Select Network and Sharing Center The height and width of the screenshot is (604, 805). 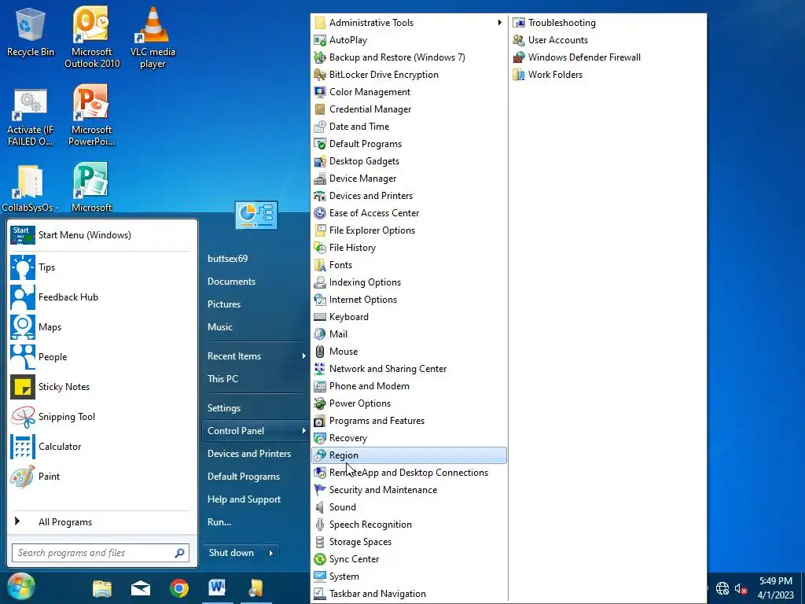[x=409, y=369]
